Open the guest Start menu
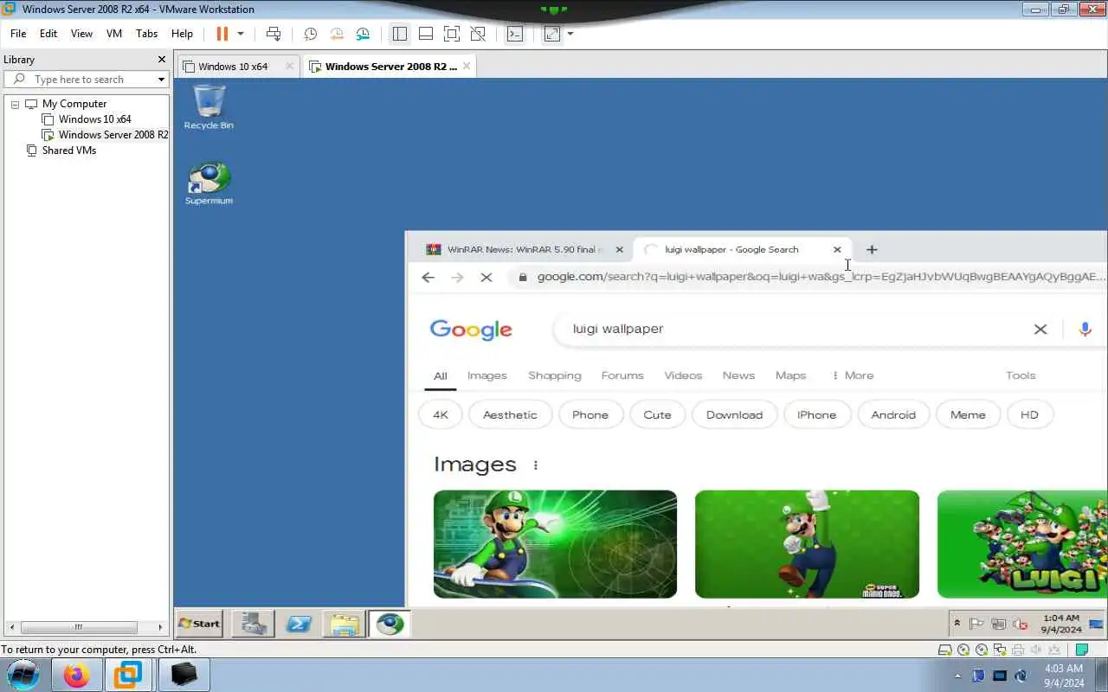 (x=199, y=623)
